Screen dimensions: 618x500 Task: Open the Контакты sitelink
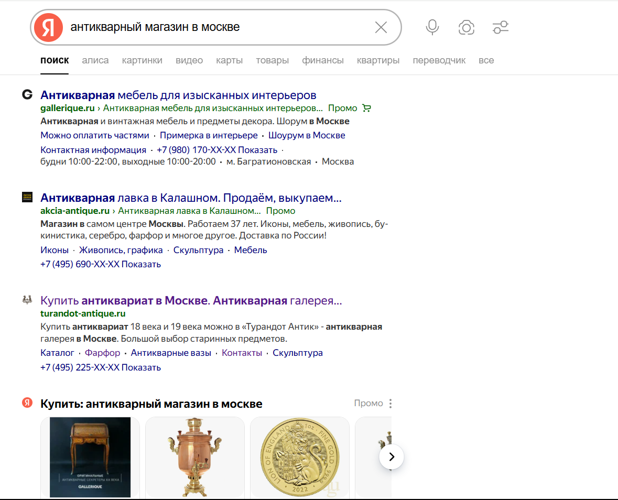[x=242, y=353]
